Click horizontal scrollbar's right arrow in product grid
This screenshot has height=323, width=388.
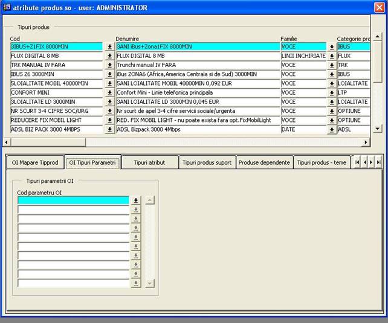pos(365,142)
